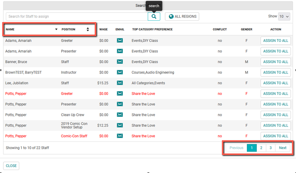
Task: Click email icon for 2019 Comic Con Vendor Setup
Action: point(119,126)
